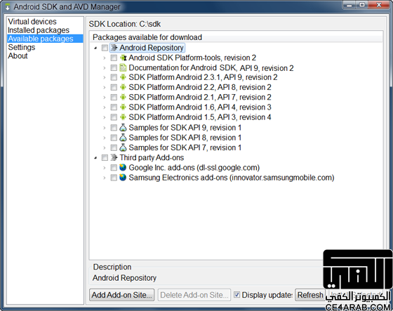Image resolution: width=393 pixels, height=311 pixels.
Task: Click the window title bar download icon
Action: point(8,7)
